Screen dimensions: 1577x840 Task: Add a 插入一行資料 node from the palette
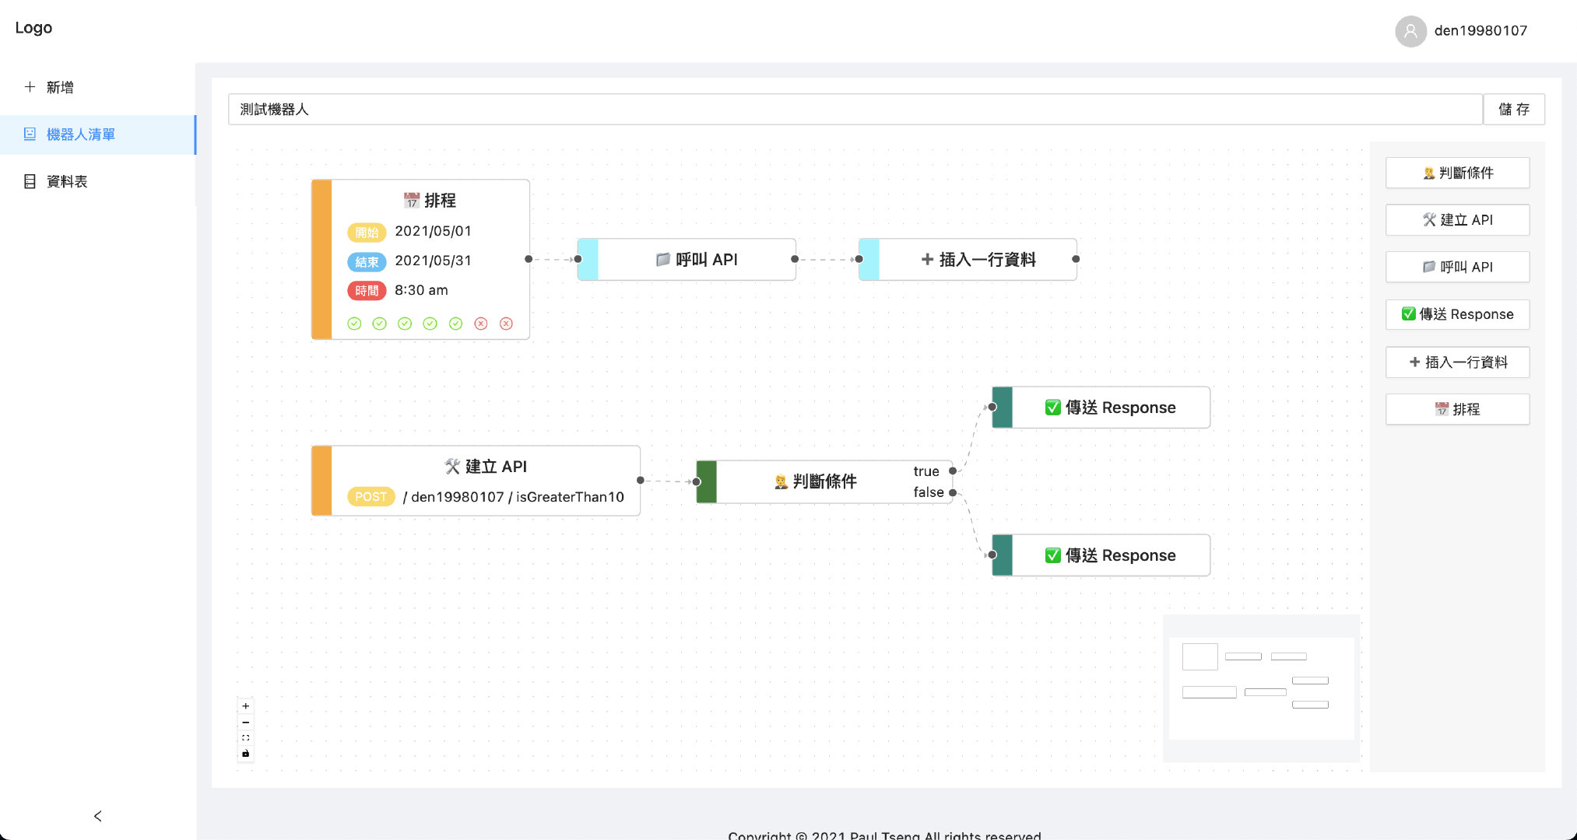tap(1457, 362)
